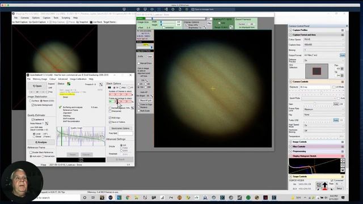
Task: Toggle RGB Align checkbox
Action: (110, 118)
